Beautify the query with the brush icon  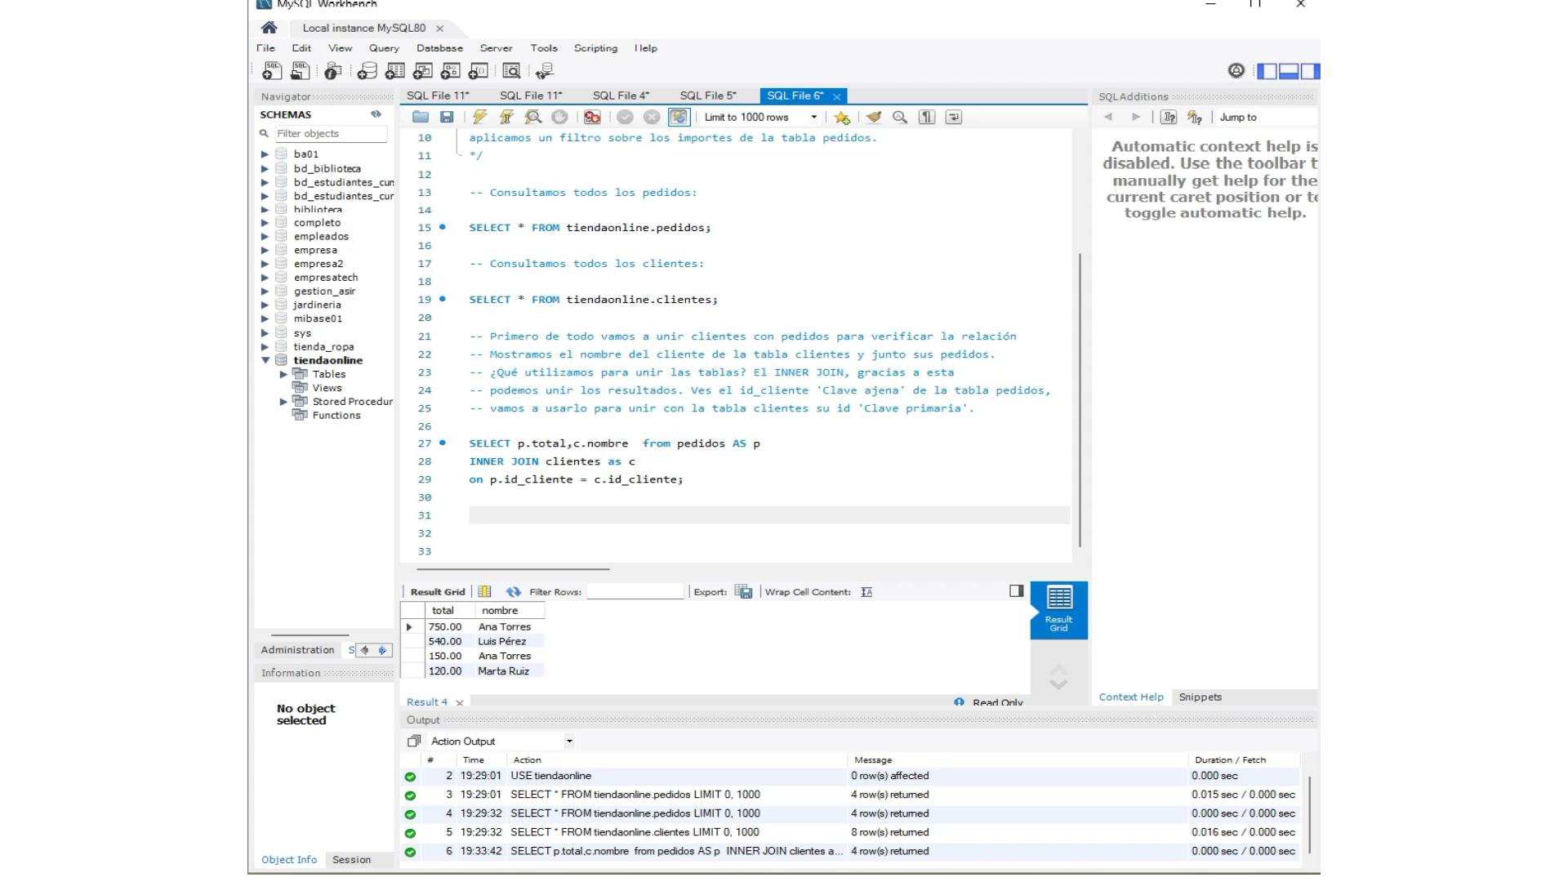click(874, 117)
